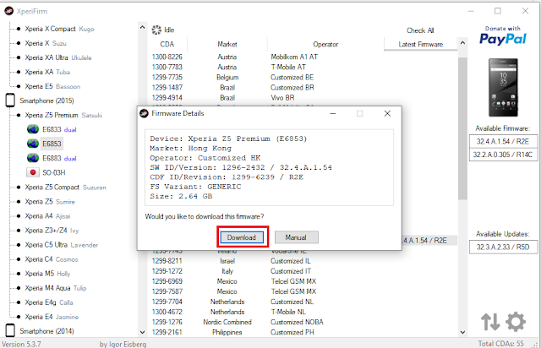541x348 pixels.
Task: Click the up-down arrows transfer icon
Action: point(490,322)
